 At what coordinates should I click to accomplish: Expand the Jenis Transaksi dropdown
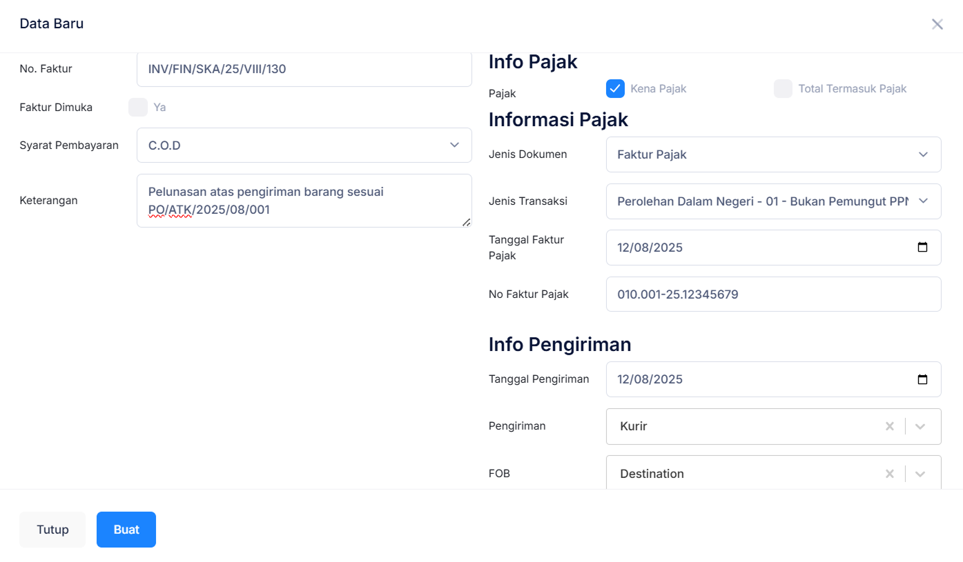point(923,201)
